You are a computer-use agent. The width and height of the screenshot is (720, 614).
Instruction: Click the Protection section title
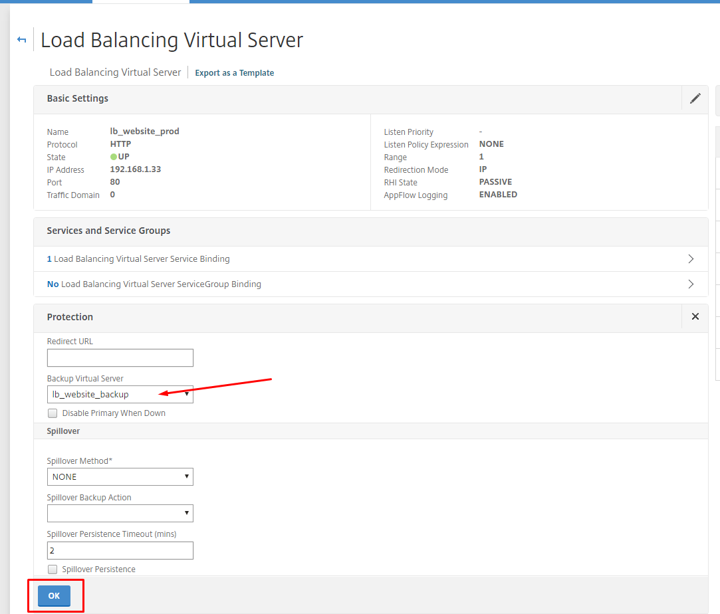point(70,317)
